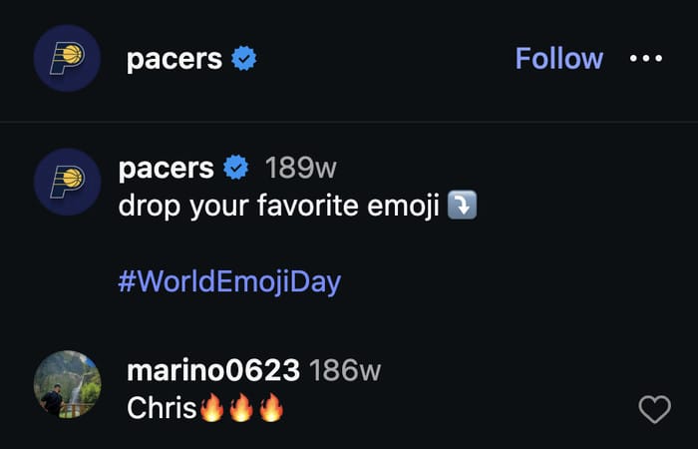The width and height of the screenshot is (698, 449).
Task: Visit the marino0623 username link
Action: (x=213, y=370)
